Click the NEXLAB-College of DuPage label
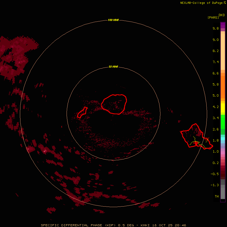227x227 pixels. tap(202, 3)
